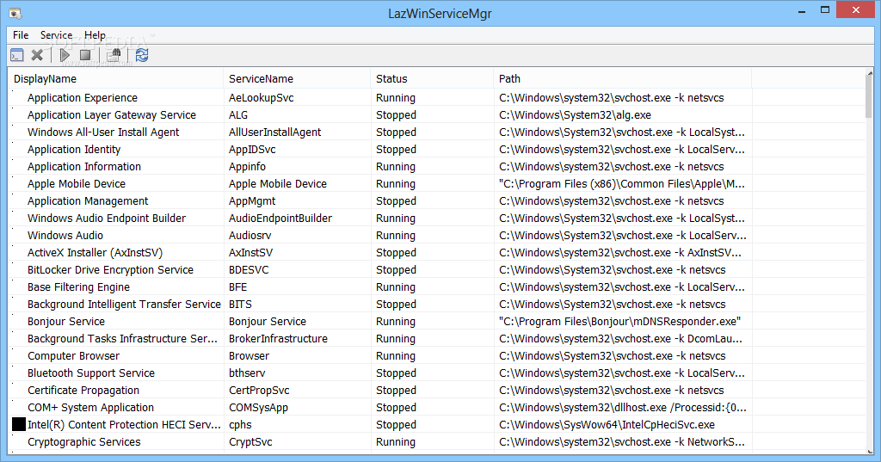Click Stopped status of bthserv row
Image resolution: width=881 pixels, height=462 pixels.
[396, 373]
